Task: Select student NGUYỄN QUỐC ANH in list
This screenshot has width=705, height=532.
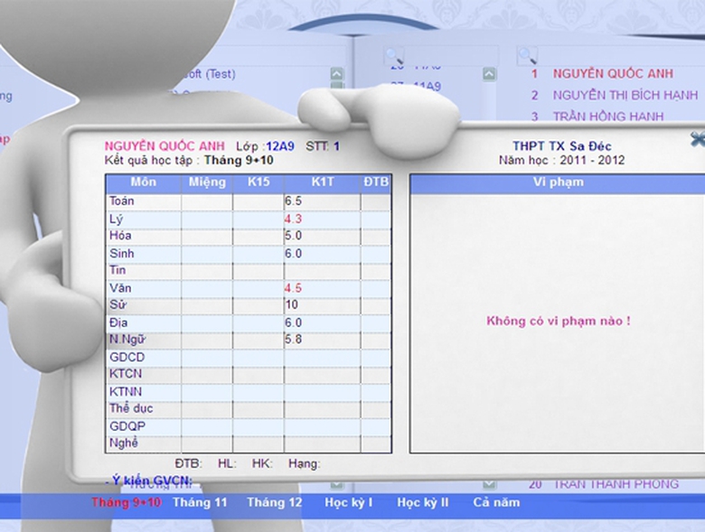Action: coord(613,74)
